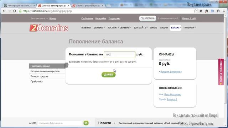Open the Сообщения link
Image resolution: width=228 pixels, height=128 pixels.
click(87, 18)
